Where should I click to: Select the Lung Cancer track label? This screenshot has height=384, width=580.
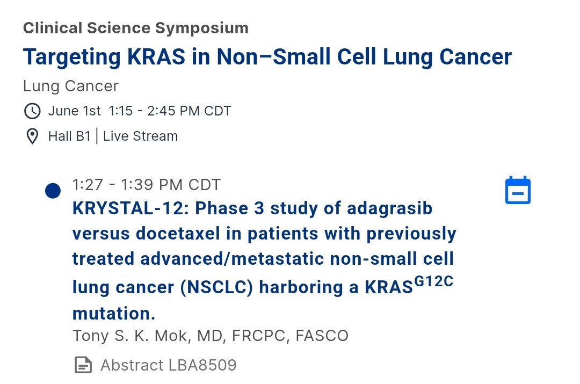[71, 86]
